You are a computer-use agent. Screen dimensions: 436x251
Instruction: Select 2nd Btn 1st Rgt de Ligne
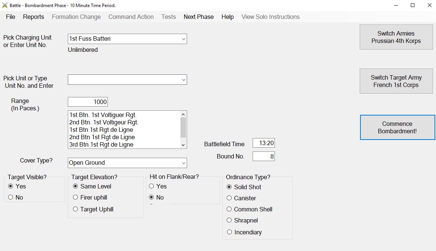(x=102, y=137)
